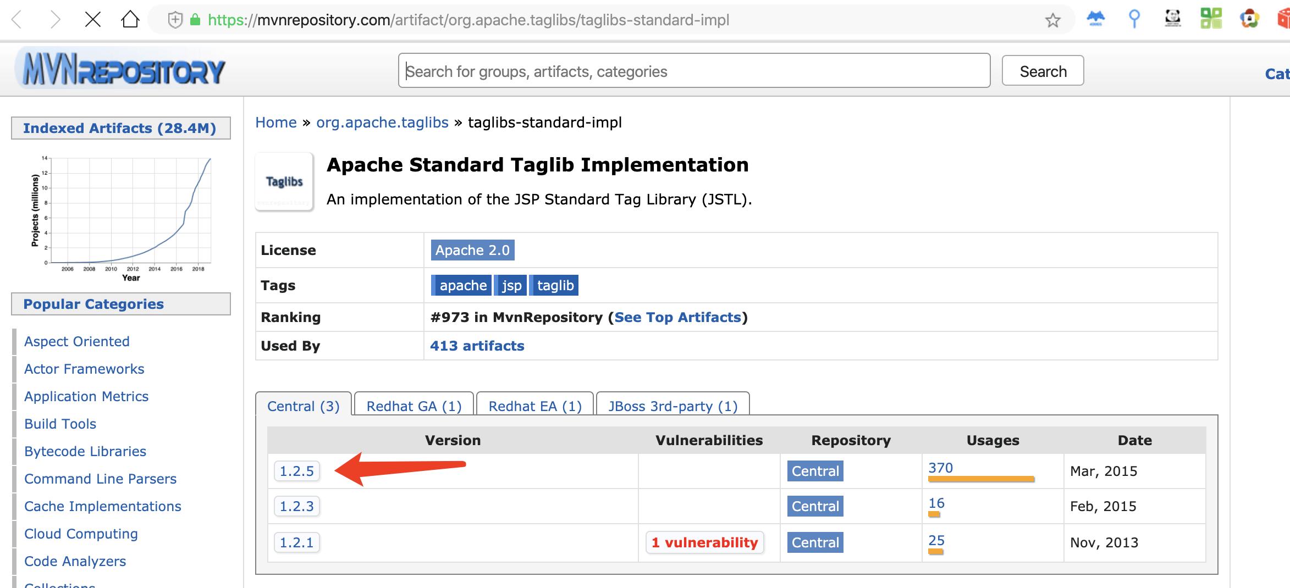Viewport: 1290px width, 588px height.
Task: Click the green QR squares extension icon
Action: click(x=1211, y=19)
